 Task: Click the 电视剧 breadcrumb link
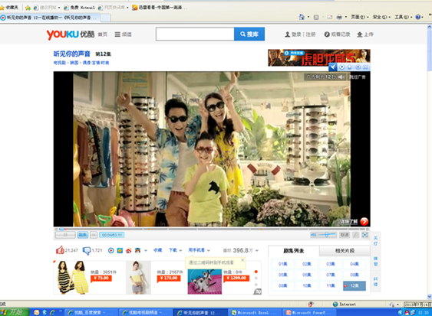(x=60, y=63)
